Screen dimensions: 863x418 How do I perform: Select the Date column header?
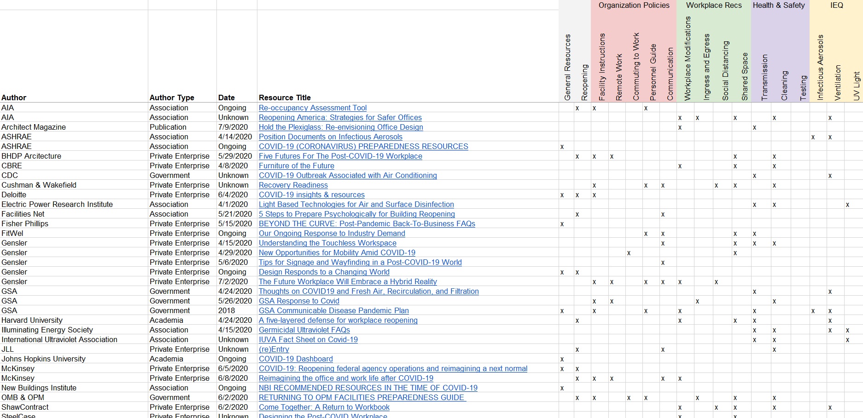click(x=226, y=97)
